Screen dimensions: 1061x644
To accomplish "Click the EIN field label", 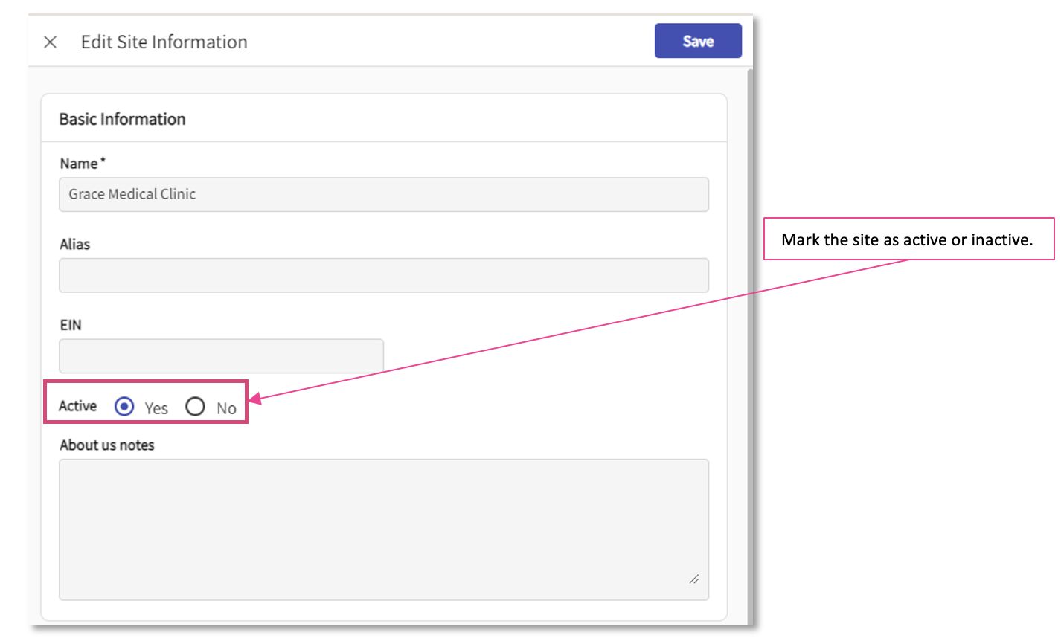I will tap(71, 326).
